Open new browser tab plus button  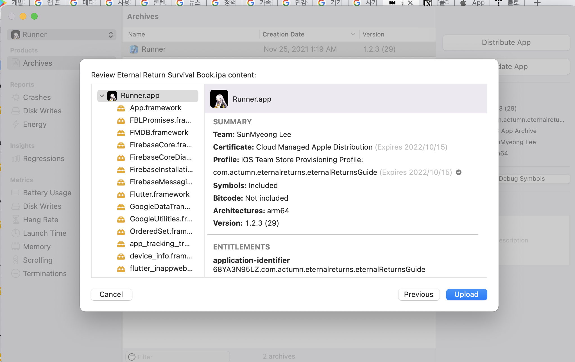coord(537,3)
